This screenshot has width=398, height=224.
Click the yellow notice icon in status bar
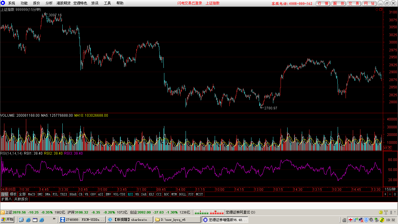pos(381,212)
